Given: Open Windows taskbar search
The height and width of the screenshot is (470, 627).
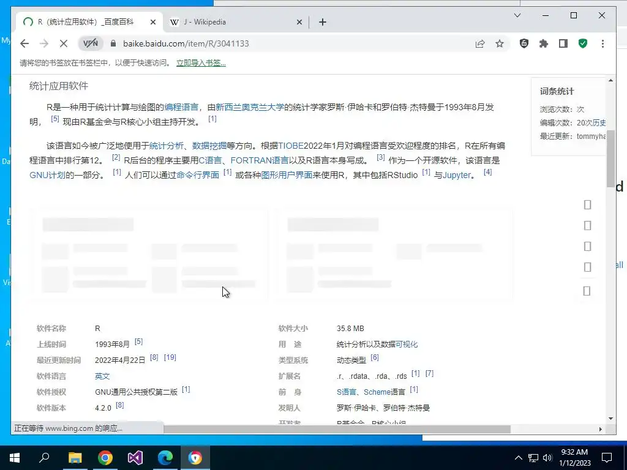Looking at the screenshot, I should coord(44,458).
